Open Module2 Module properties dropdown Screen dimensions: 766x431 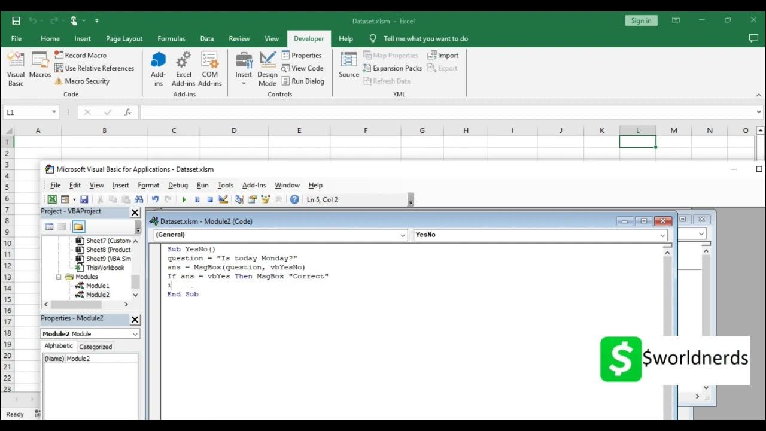pyautogui.click(x=135, y=334)
